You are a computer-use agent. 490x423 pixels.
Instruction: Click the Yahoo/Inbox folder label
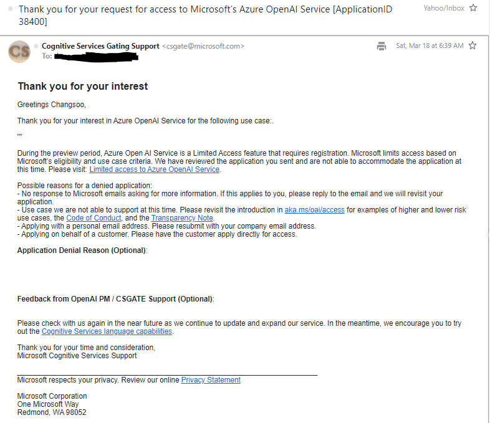(444, 8)
